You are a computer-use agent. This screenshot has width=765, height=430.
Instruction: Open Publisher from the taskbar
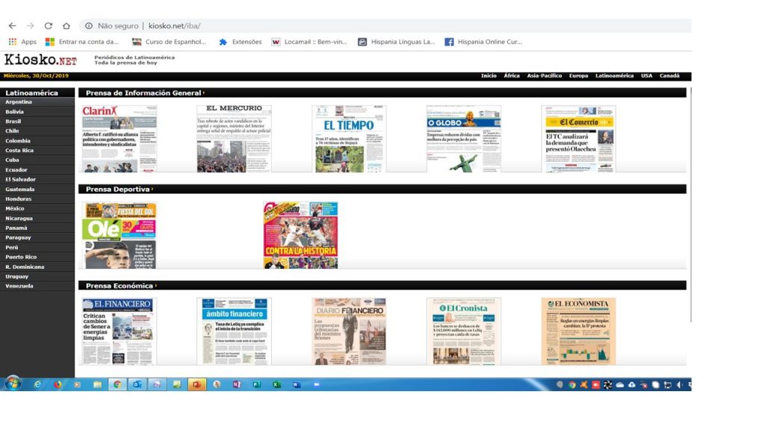click(257, 384)
